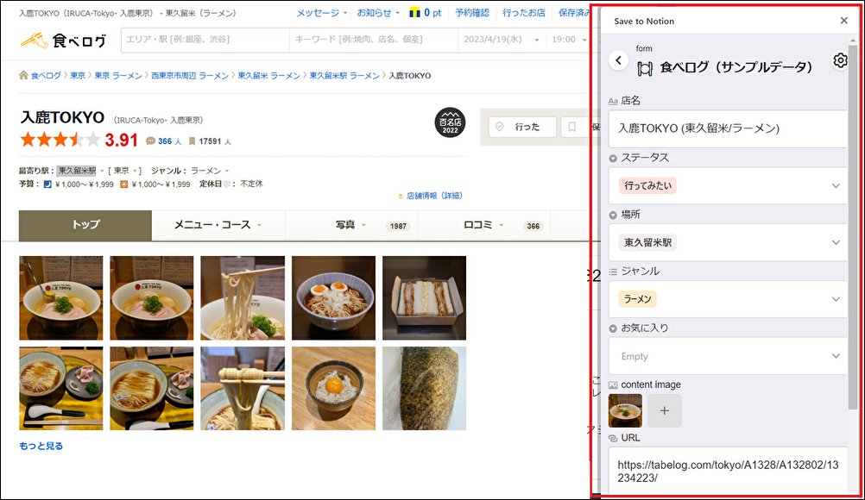
Task: Open the ramen with halved egg photo
Action: (334, 298)
